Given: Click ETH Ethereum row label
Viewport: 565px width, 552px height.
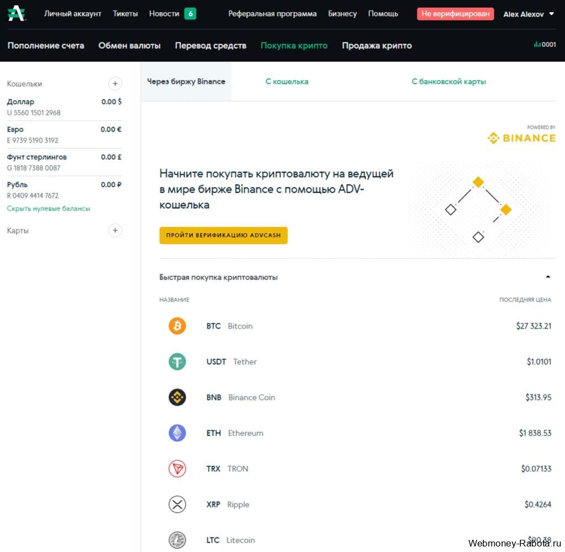Looking at the screenshot, I should click(235, 433).
